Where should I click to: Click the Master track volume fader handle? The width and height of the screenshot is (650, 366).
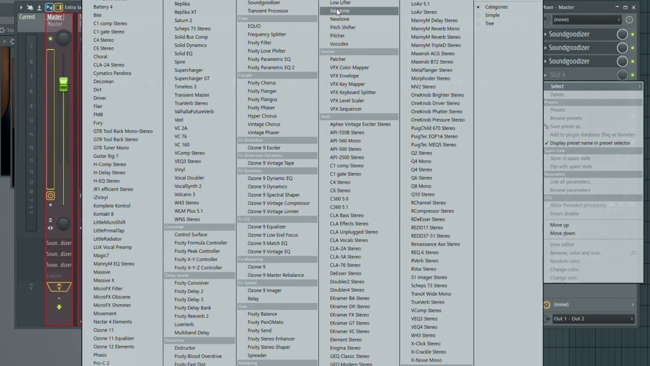[63, 84]
